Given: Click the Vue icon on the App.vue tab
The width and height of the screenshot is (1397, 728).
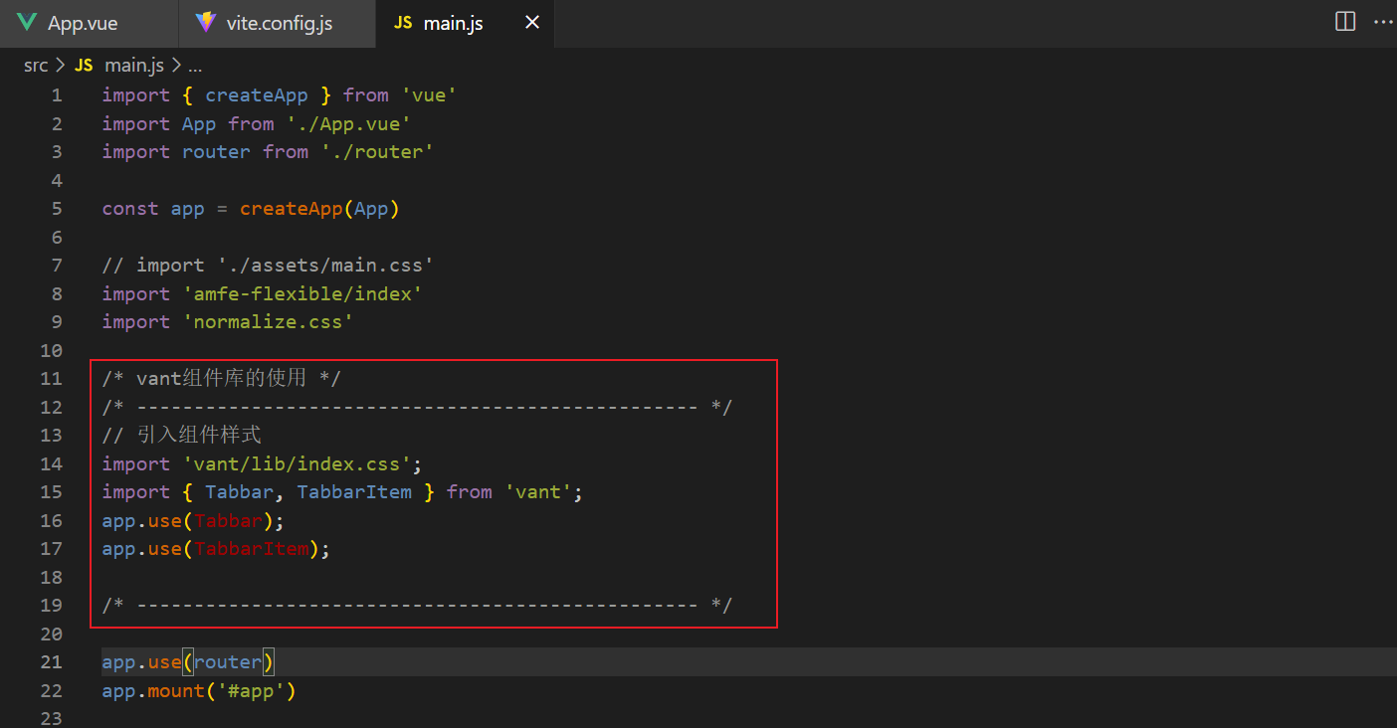Looking at the screenshot, I should click(27, 23).
